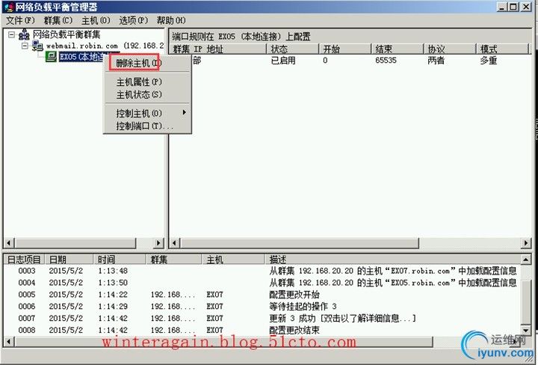Click the 日志项目 log column header
Screen dimensions: 538x365
click(x=24, y=260)
